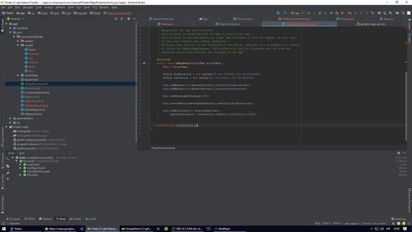The height and width of the screenshot is (232, 412).
Task: Select PortalMapActivity in the project tree
Action: click(x=33, y=110)
